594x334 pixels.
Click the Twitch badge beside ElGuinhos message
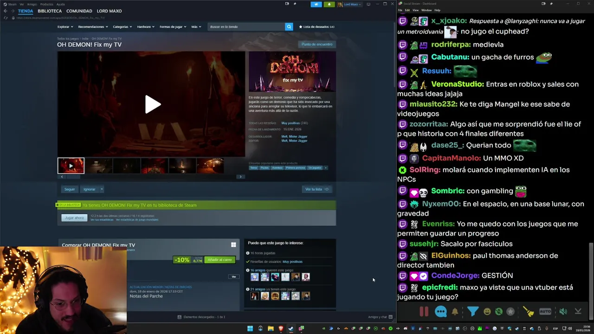(402, 256)
